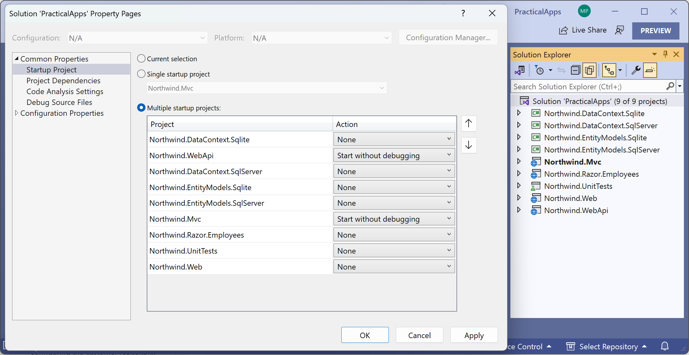689x355 pixels.
Task: Open Action dropdown for Northwind.UnitTests
Action: point(394,251)
